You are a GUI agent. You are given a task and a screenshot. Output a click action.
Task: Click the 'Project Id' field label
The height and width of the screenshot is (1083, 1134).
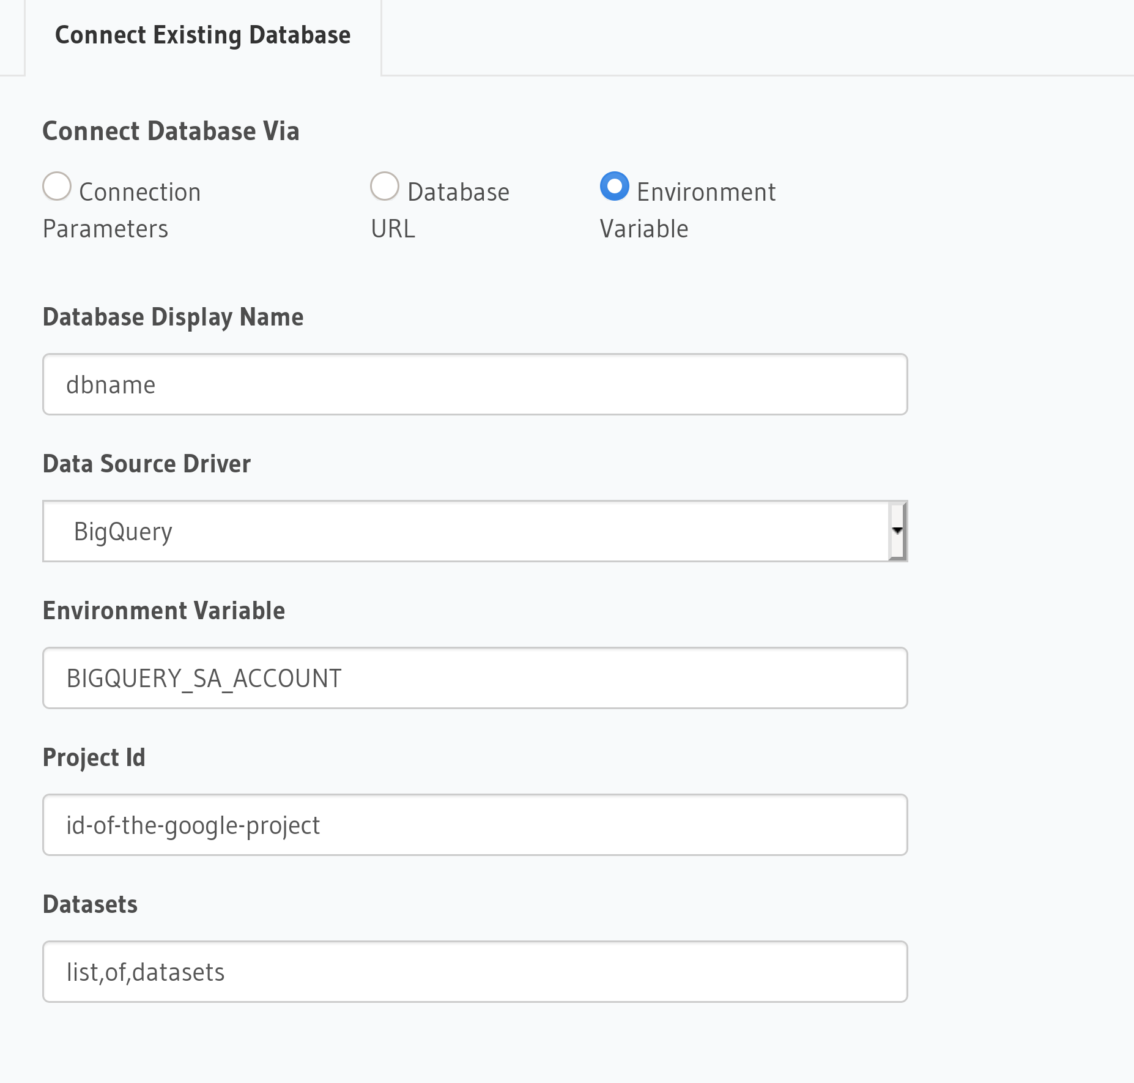(94, 757)
